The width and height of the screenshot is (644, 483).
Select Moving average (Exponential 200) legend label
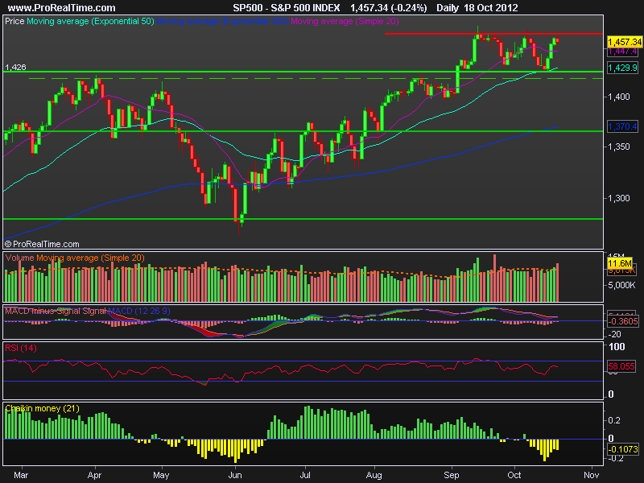(x=222, y=21)
